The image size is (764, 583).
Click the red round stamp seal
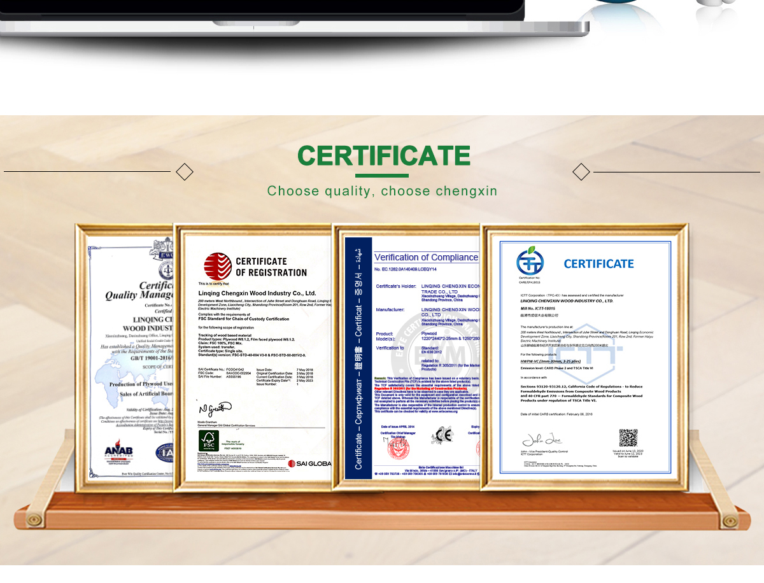[399, 448]
